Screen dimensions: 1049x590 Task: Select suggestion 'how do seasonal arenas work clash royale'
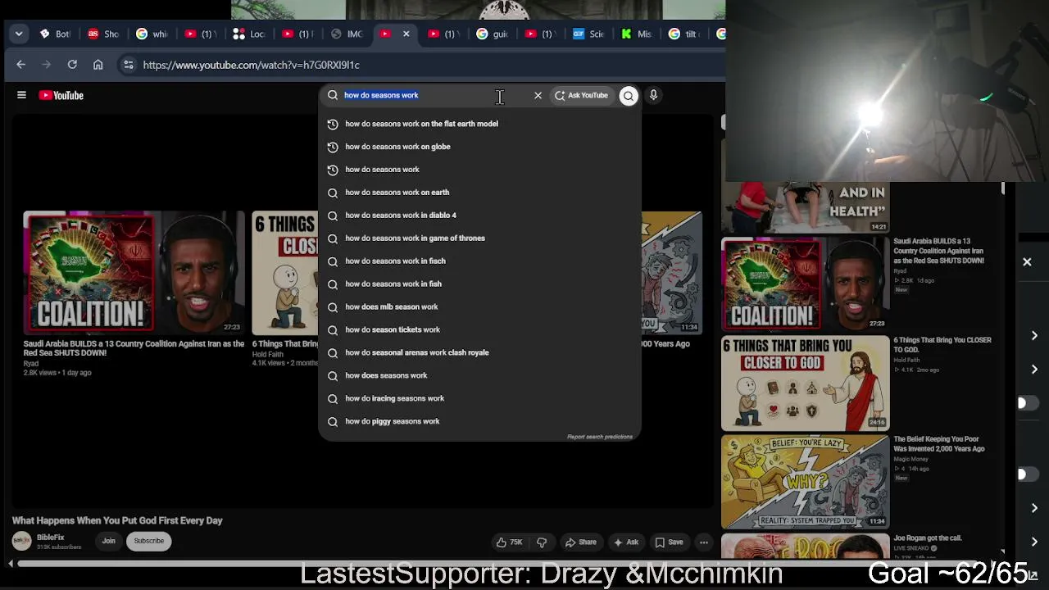point(479,353)
